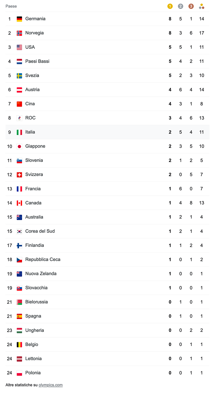This screenshot has height=393, width=211.
Task: Select the Paesi Bassi country name
Action: 37,61
